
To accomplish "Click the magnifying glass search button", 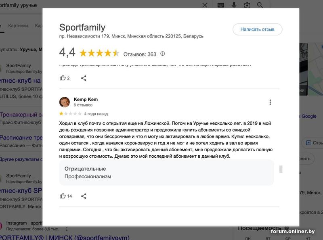I will (260, 5).
